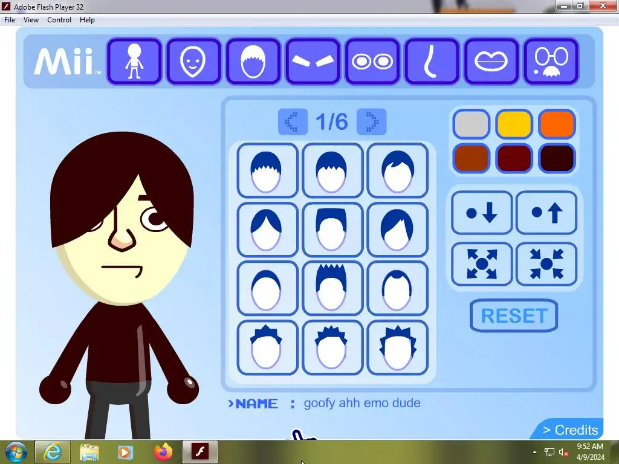Open the File menu
Viewport: 619px width, 464px height.
[x=10, y=20]
